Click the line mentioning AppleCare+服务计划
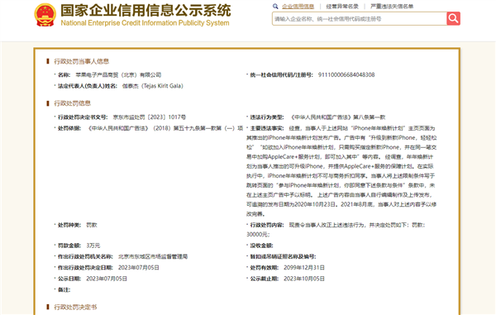 [x=340, y=157]
